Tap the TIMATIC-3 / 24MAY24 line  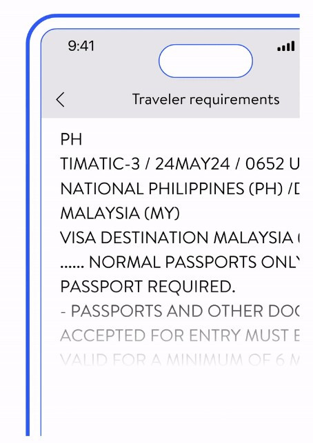[x=180, y=164]
